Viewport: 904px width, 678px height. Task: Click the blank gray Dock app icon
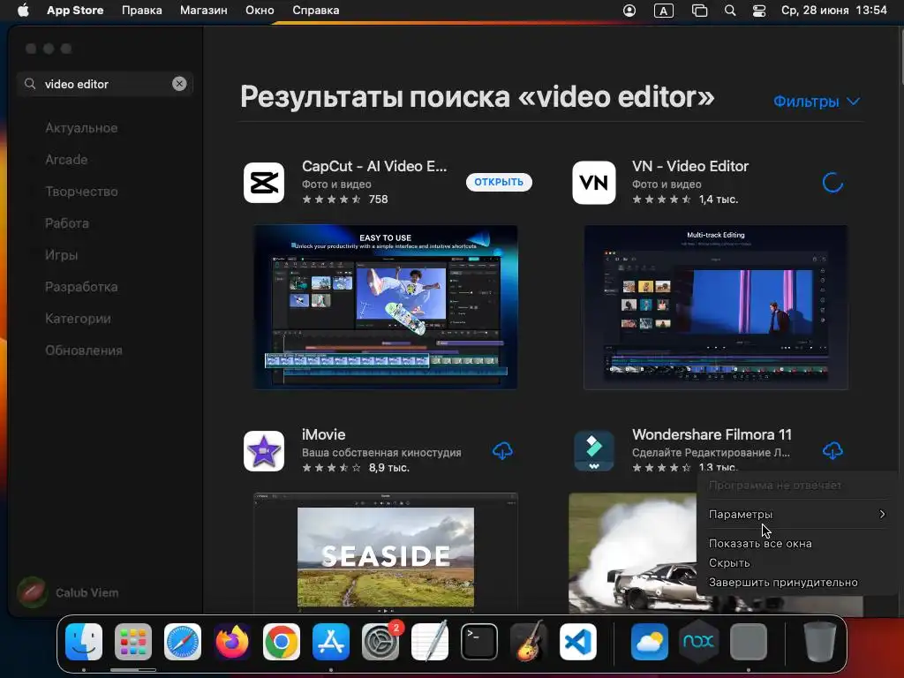tap(749, 642)
